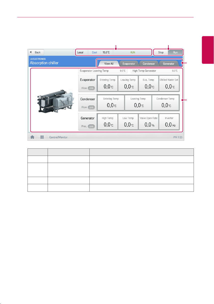Select the Cool mode indicator
This screenshot has width=214, height=304.
point(95,52)
